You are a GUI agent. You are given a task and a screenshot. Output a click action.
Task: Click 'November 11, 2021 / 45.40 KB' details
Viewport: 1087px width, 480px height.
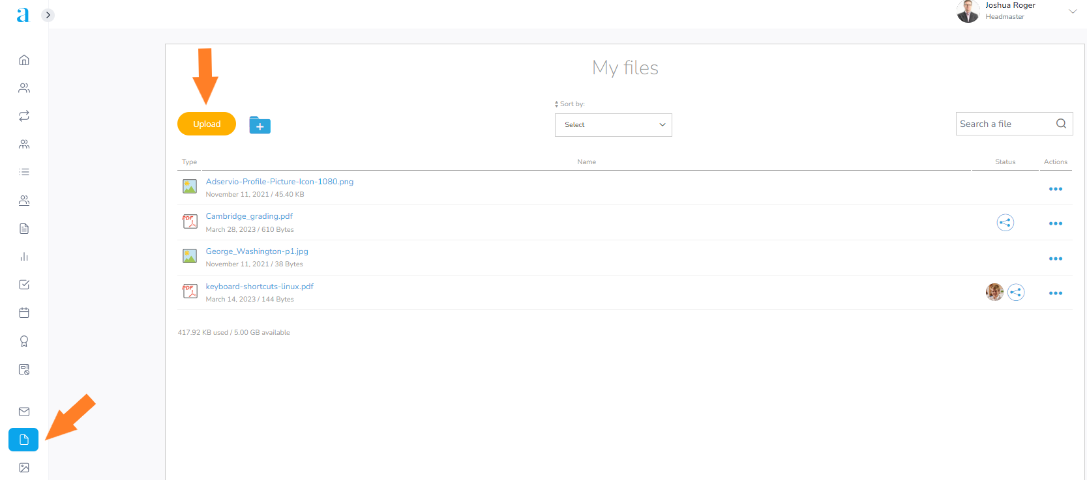pyautogui.click(x=255, y=194)
